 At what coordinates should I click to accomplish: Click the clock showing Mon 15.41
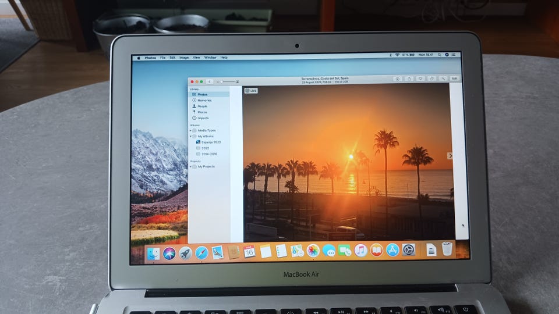(426, 55)
